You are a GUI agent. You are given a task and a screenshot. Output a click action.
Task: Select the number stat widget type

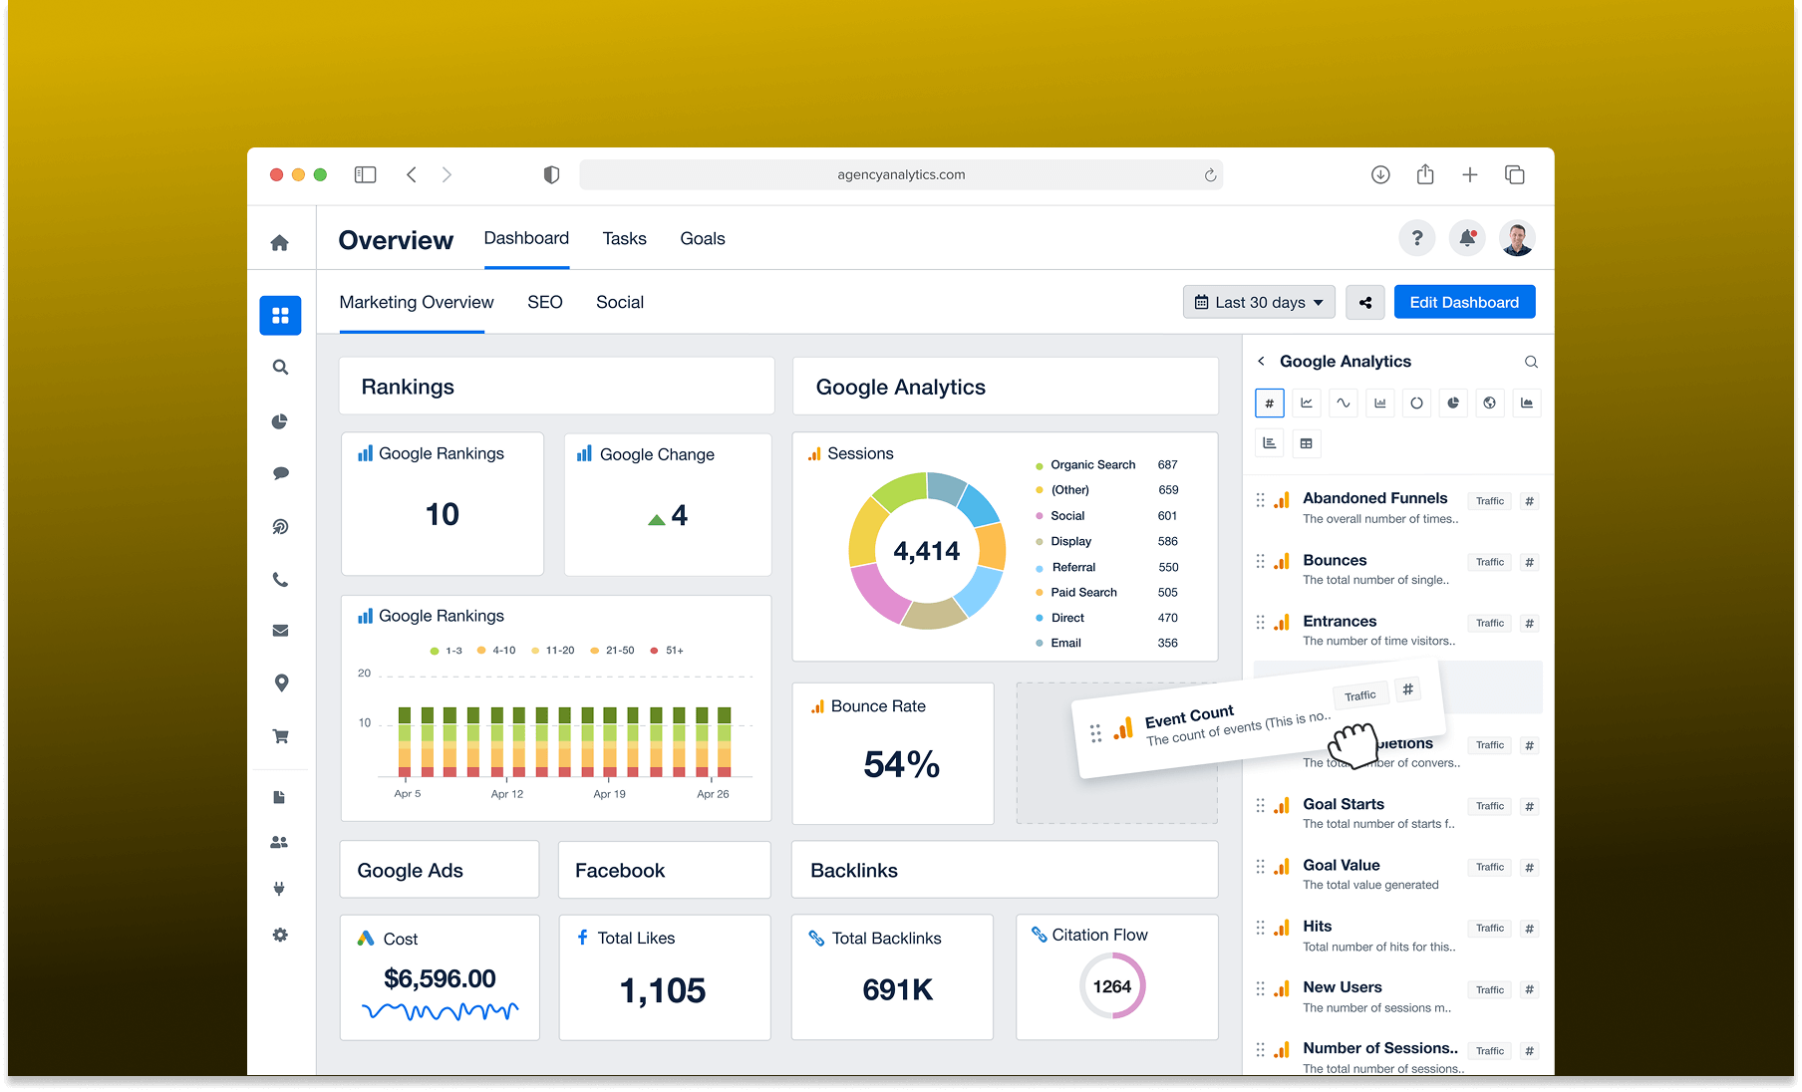[x=1269, y=404]
